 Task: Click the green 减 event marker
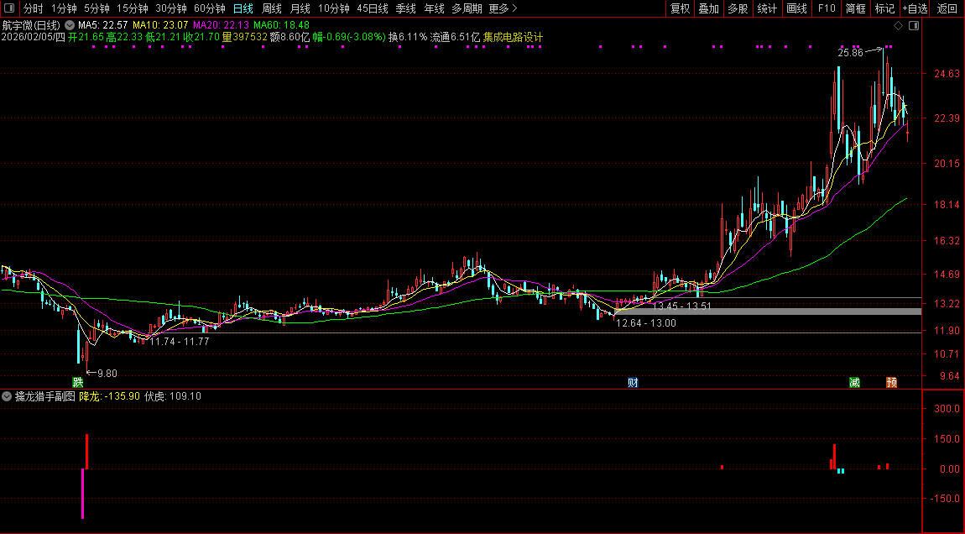coord(854,382)
